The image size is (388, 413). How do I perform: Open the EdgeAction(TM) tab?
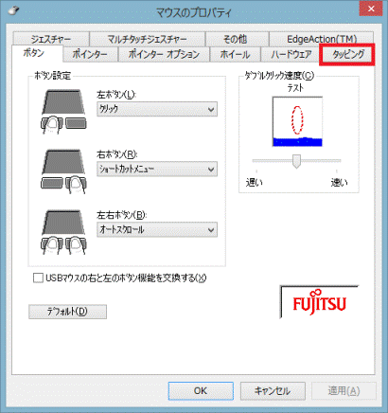[x=322, y=39]
